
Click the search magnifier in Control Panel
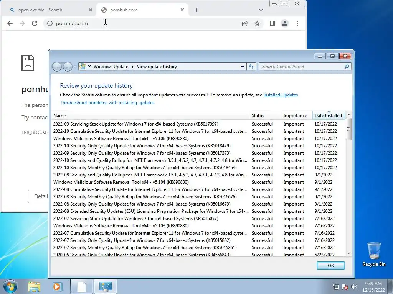[x=347, y=67]
